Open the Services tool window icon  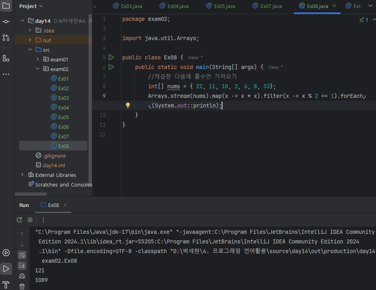6,253
